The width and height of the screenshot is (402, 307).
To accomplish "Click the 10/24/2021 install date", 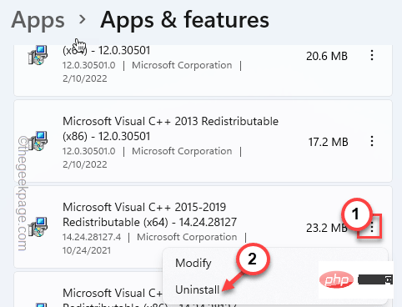I will point(87,250).
